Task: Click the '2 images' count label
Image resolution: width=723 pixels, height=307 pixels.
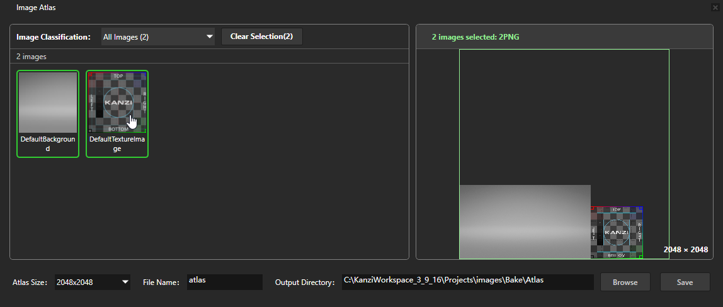Action: (x=31, y=57)
